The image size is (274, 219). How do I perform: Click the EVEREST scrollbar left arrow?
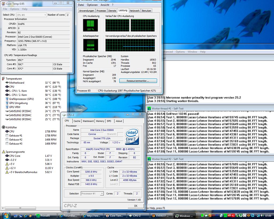pyautogui.click(x=2, y=208)
